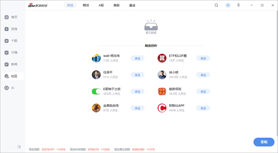This screenshot has width=278, height=153.
Task: Click the name 任泽平
Action: (108, 72)
